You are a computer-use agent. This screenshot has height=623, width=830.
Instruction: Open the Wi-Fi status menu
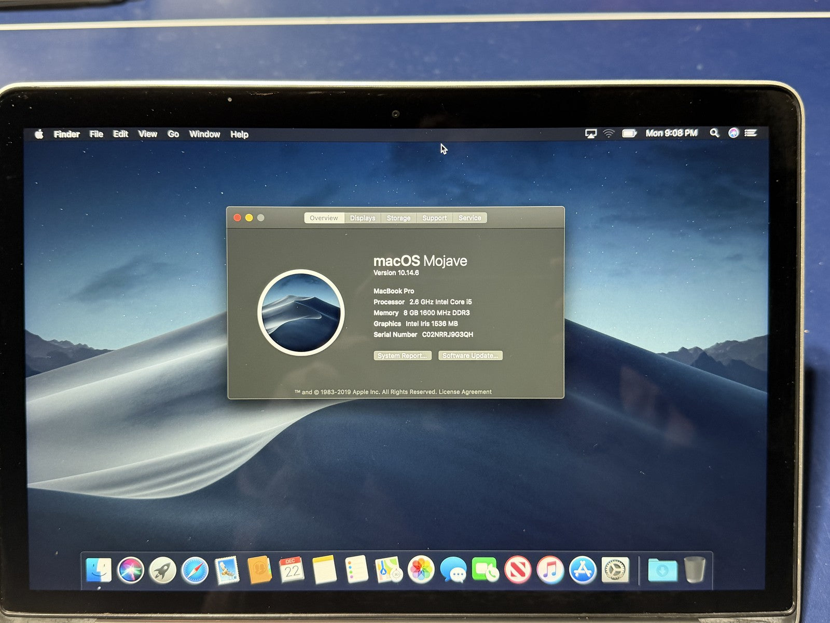608,133
